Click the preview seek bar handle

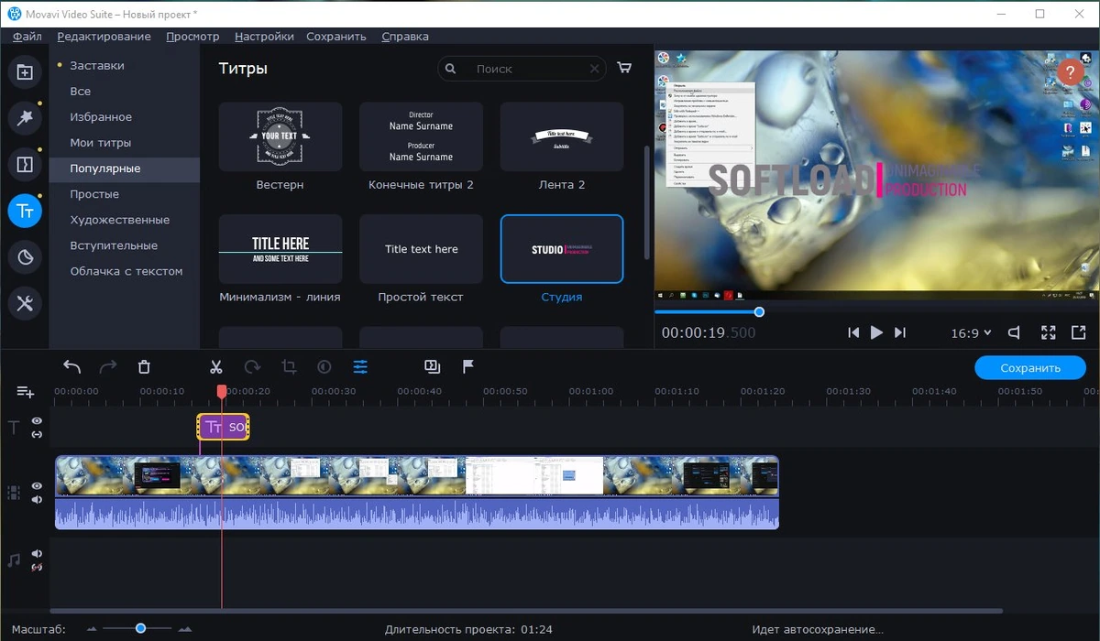(759, 312)
